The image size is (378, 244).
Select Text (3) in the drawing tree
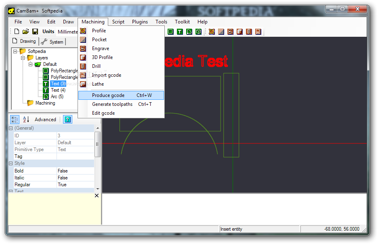point(58,84)
